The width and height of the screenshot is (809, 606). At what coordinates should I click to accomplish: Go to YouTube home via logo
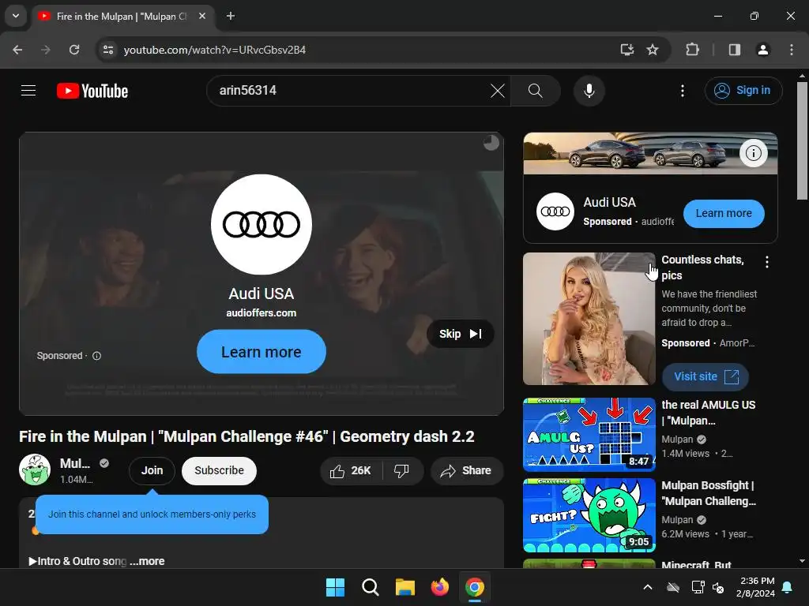pyautogui.click(x=92, y=91)
